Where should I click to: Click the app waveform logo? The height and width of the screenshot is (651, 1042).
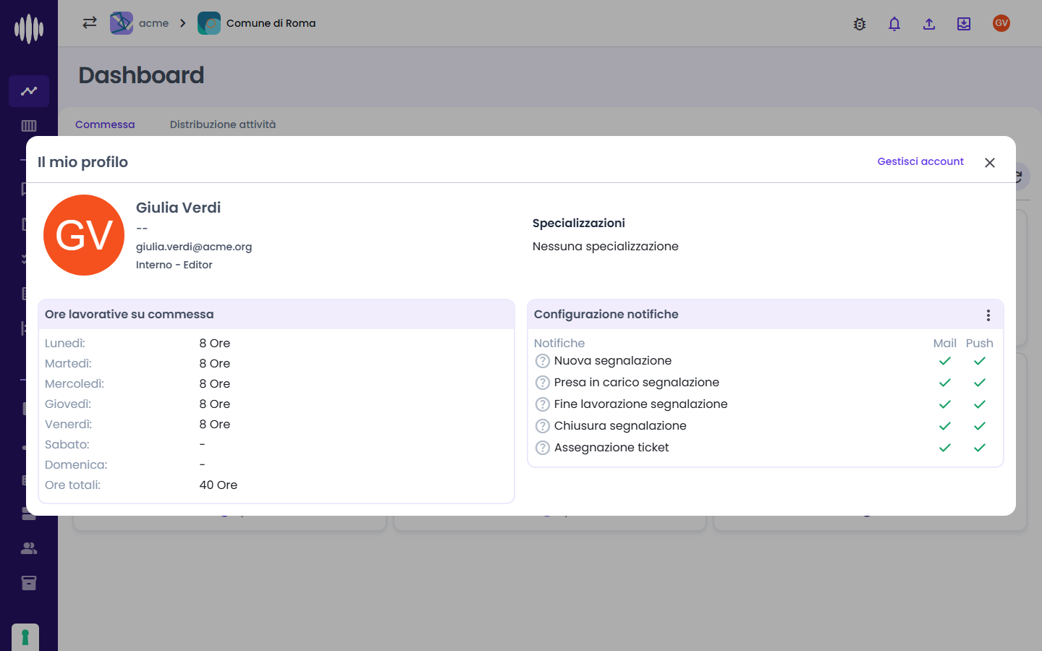(29, 29)
